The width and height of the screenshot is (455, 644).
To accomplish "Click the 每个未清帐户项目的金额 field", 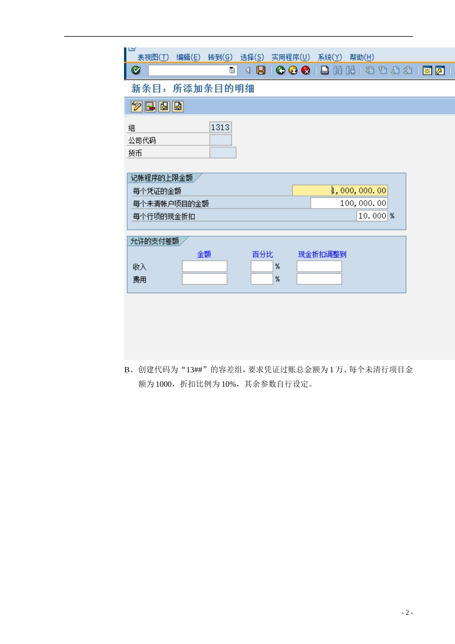I will tap(349, 203).
